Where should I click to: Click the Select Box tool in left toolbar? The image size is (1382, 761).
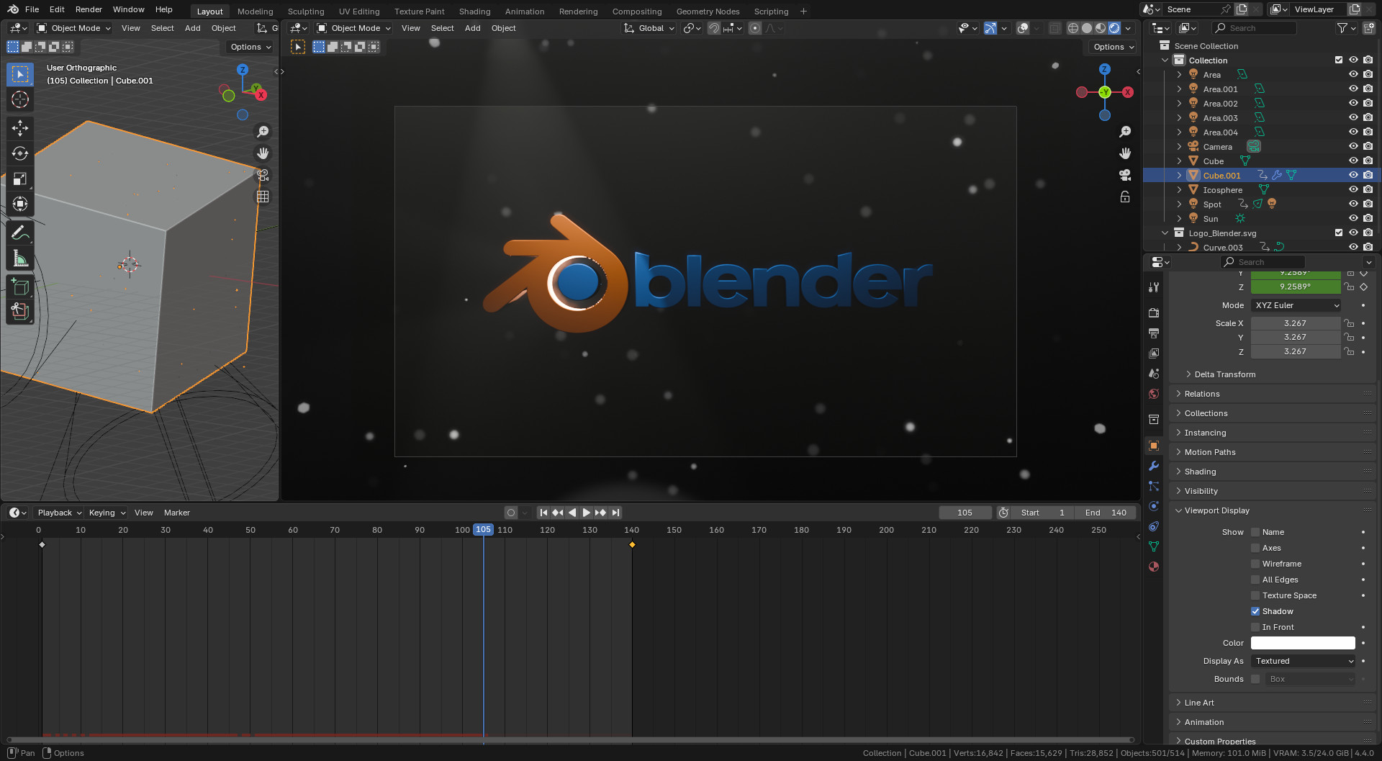20,74
